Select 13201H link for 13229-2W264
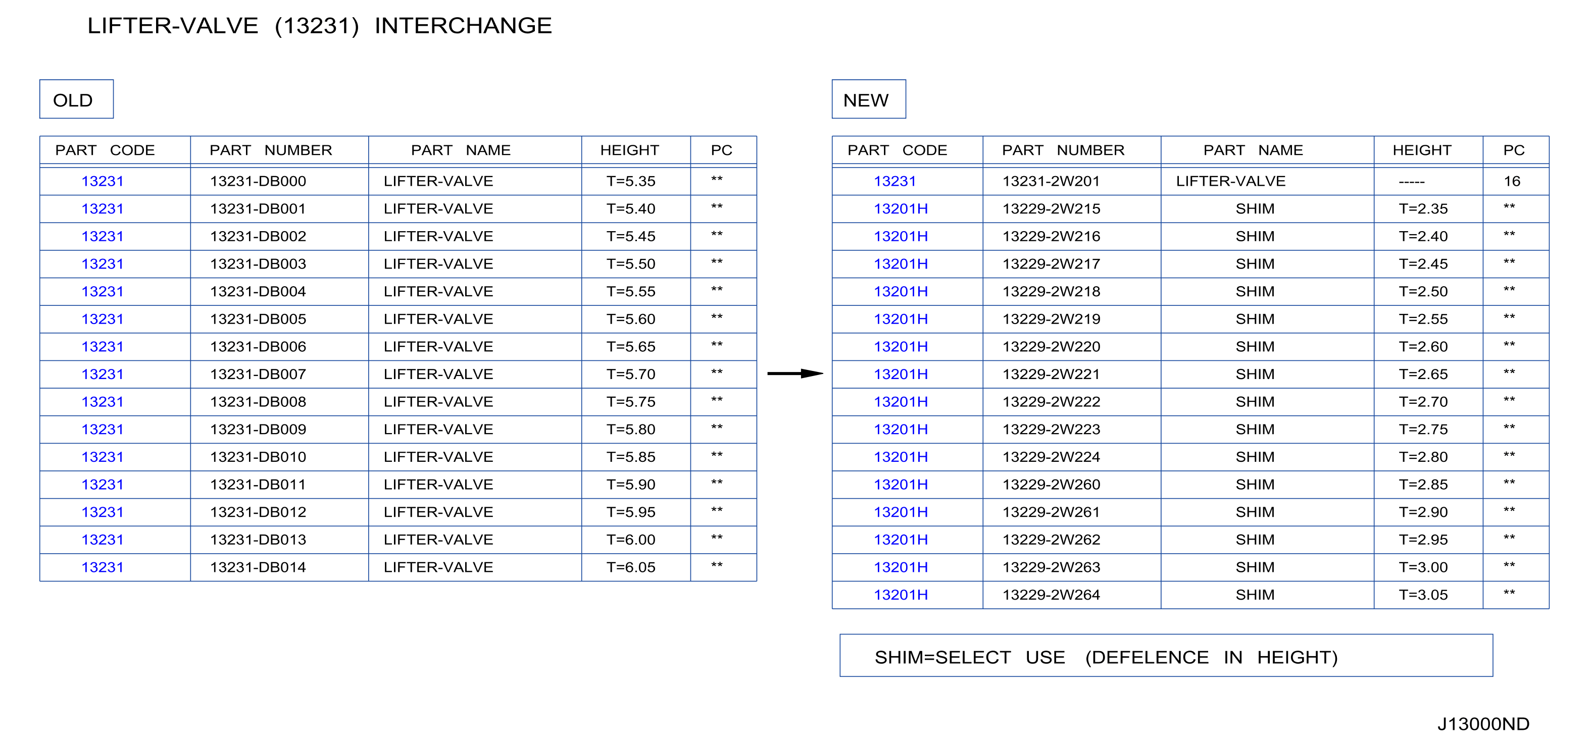 (x=901, y=595)
